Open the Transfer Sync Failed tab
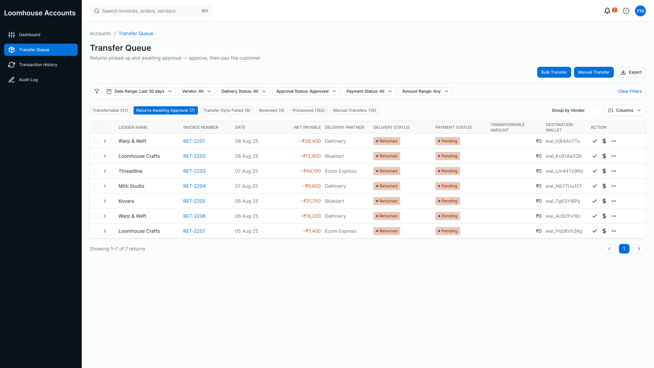Image resolution: width=654 pixels, height=368 pixels. tap(227, 110)
